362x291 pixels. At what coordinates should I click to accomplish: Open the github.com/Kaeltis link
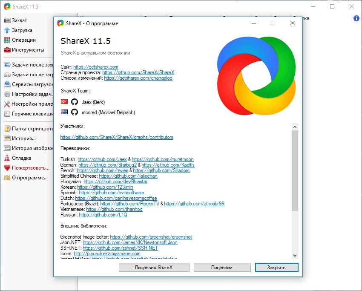(168, 164)
